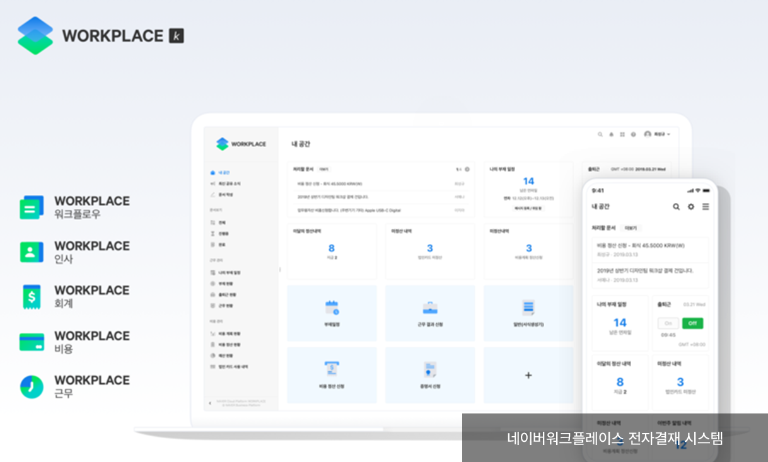768x462 pixels.
Task: Select the WORKPLACE 회계 icon
Action: tap(32, 297)
